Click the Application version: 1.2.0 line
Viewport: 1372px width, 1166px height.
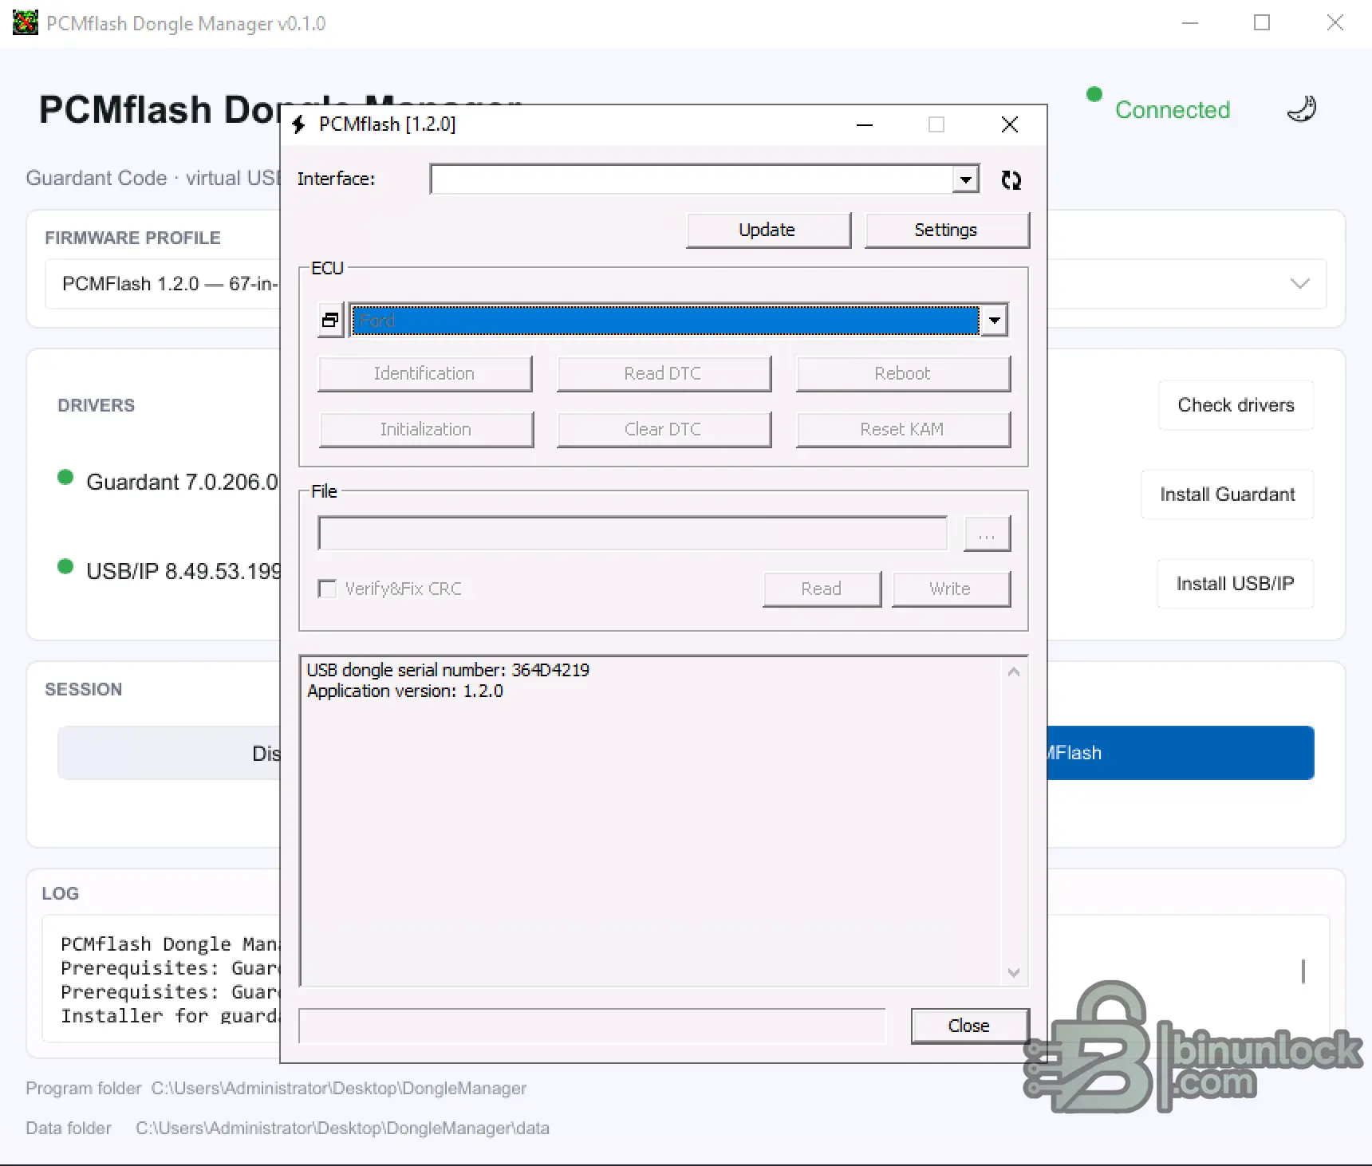[x=405, y=691]
